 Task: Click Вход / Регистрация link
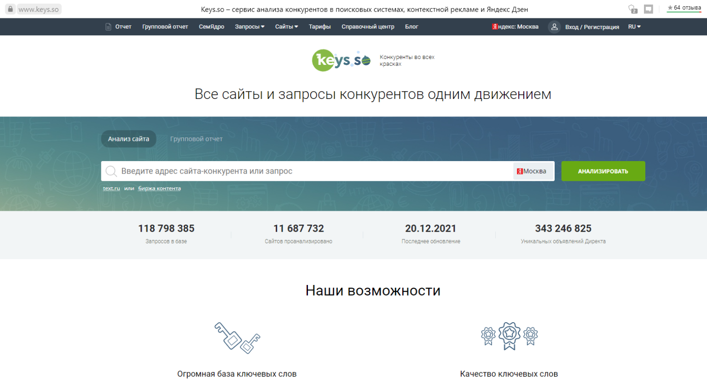click(592, 27)
